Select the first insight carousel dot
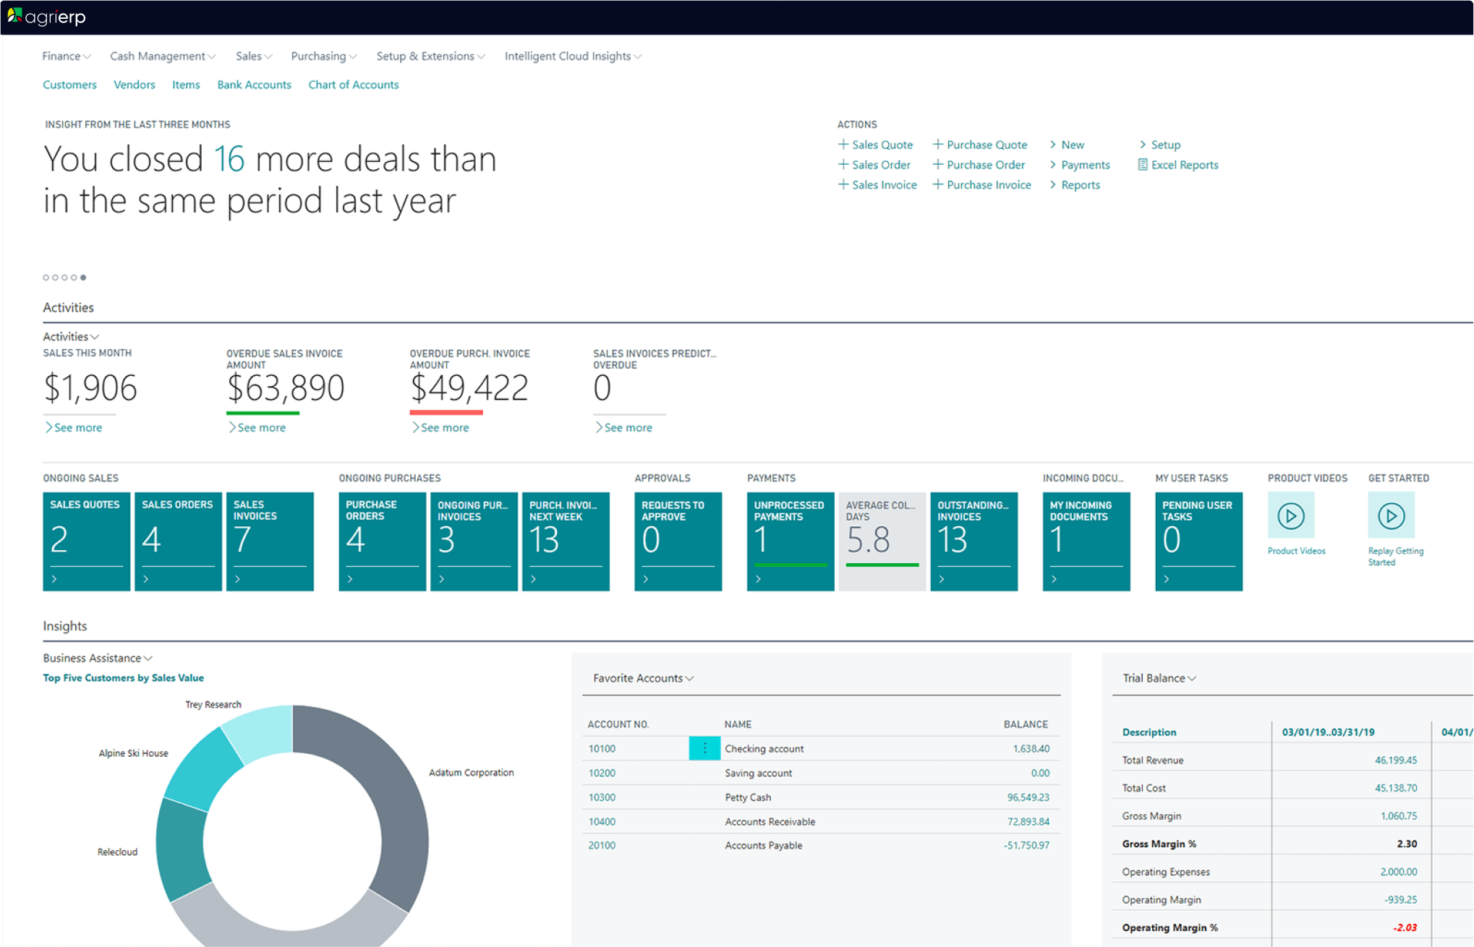1474x947 pixels. click(x=46, y=278)
